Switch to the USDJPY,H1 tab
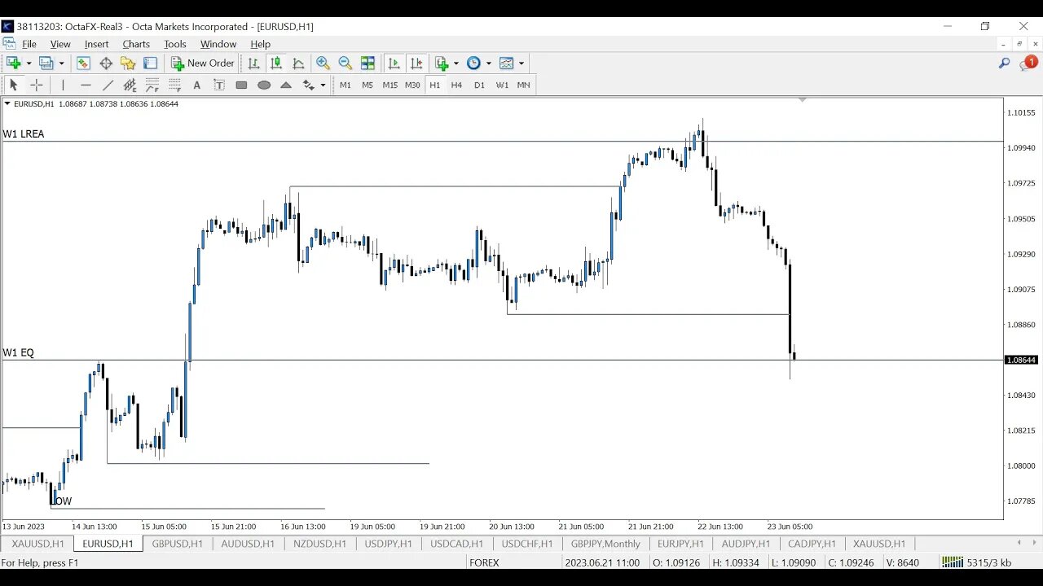Viewport: 1043px width, 586px height. pyautogui.click(x=389, y=544)
